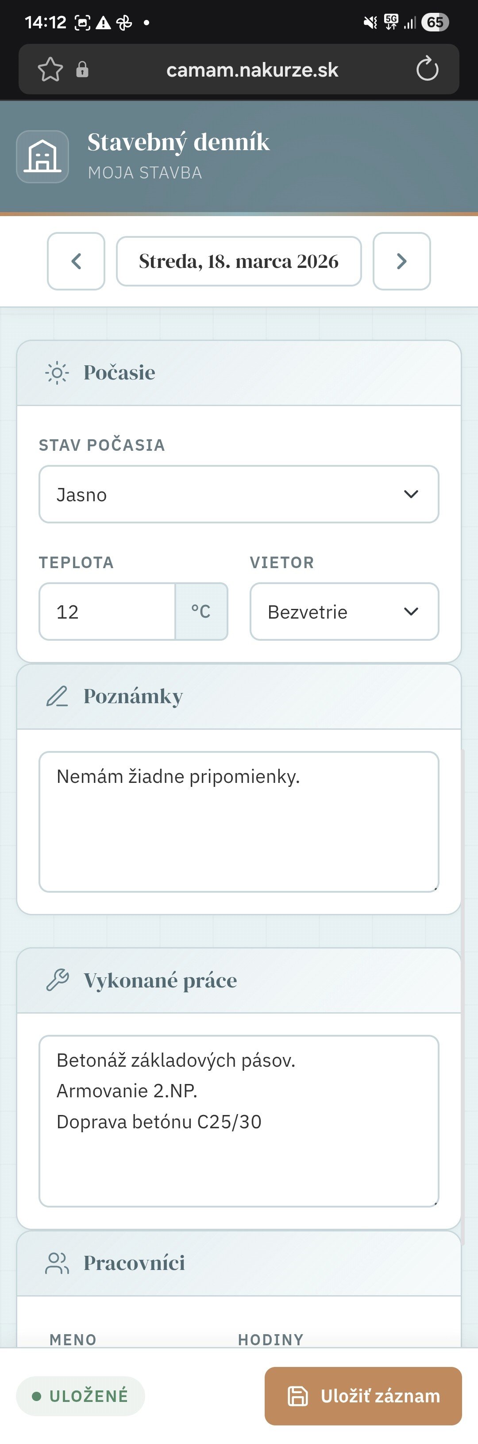Click the Uložiť záznam button
The height and width of the screenshot is (1444, 478).
[x=363, y=1396]
